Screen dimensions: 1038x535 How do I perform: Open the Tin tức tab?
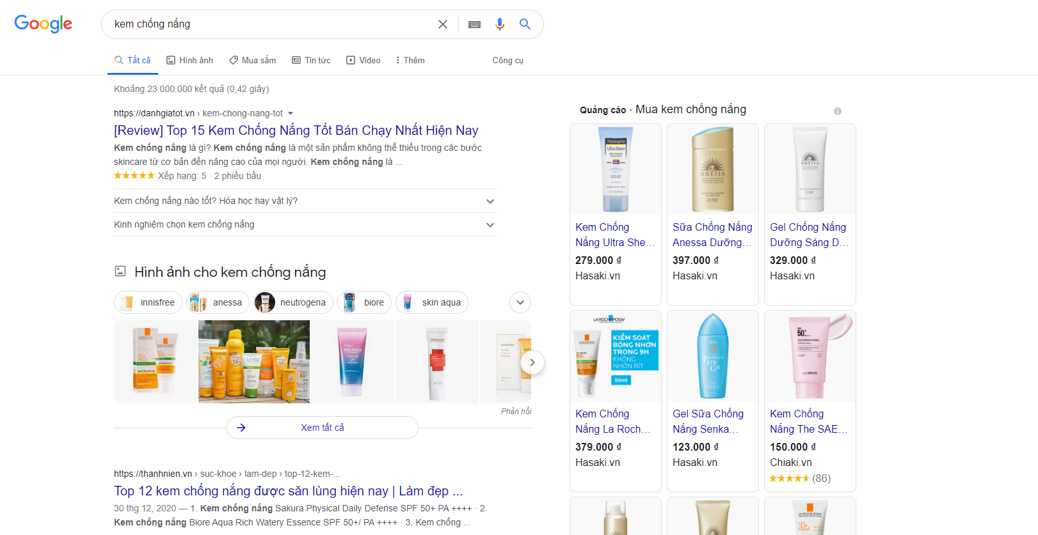[x=311, y=60]
